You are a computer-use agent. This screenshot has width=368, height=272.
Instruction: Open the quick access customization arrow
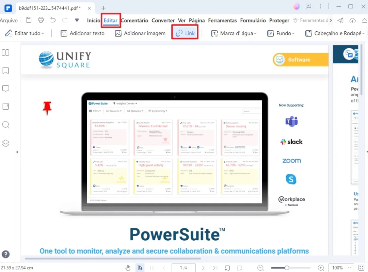pos(77,20)
